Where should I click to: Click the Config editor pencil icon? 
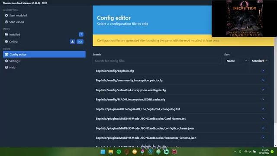pyautogui.click(x=6, y=55)
